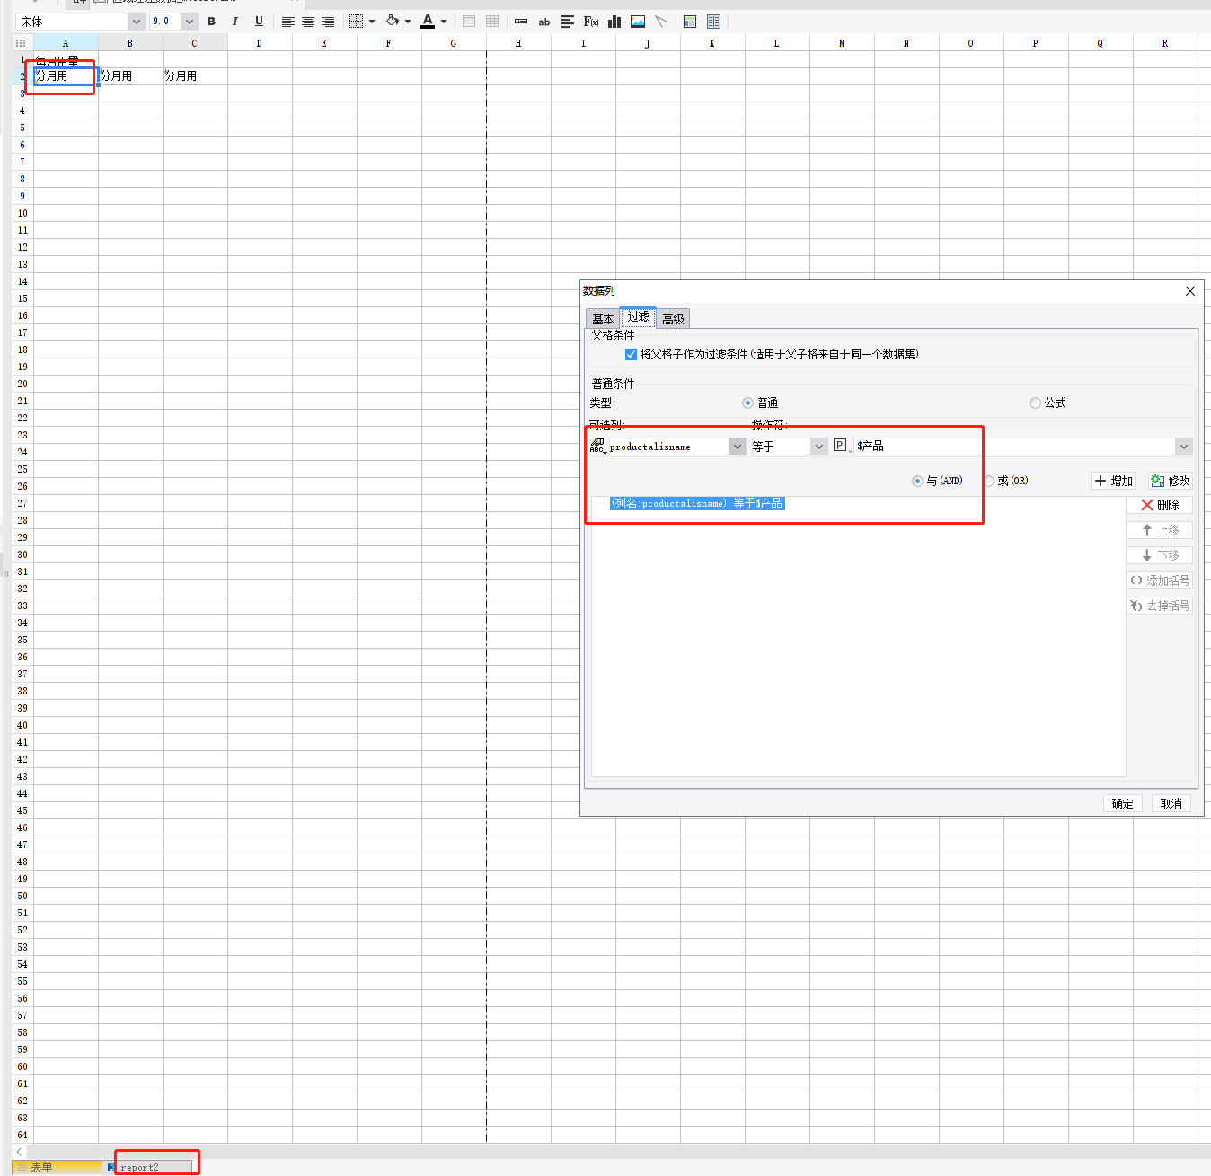The width and height of the screenshot is (1211, 1176).
Task: Click the 上移 move up button
Action: (x=1160, y=530)
